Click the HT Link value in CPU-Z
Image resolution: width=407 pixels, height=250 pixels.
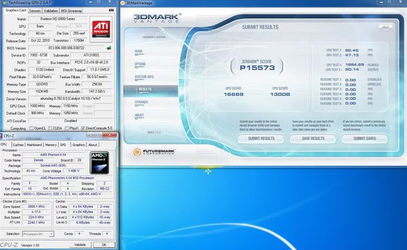(36, 222)
